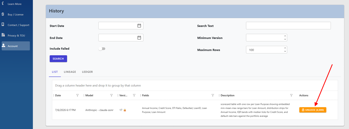Open Privacy & TOU page
This screenshot has height=129, width=349.
16,36
